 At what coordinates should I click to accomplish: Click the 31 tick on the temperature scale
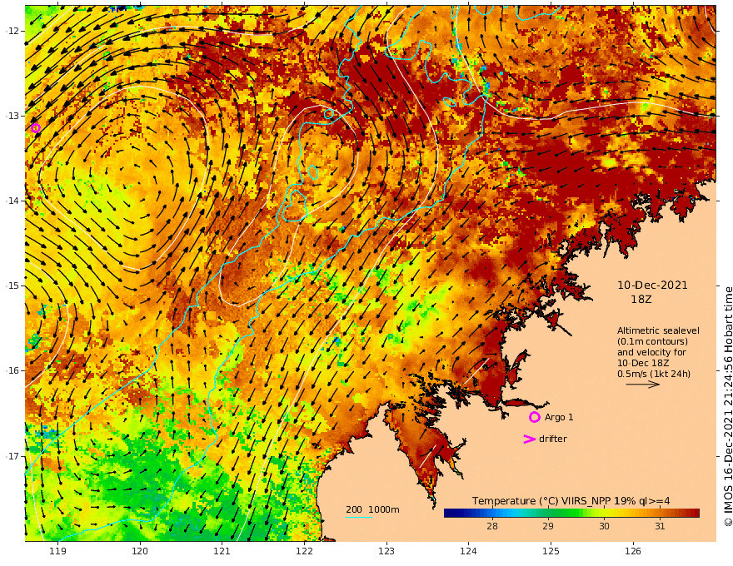click(660, 526)
